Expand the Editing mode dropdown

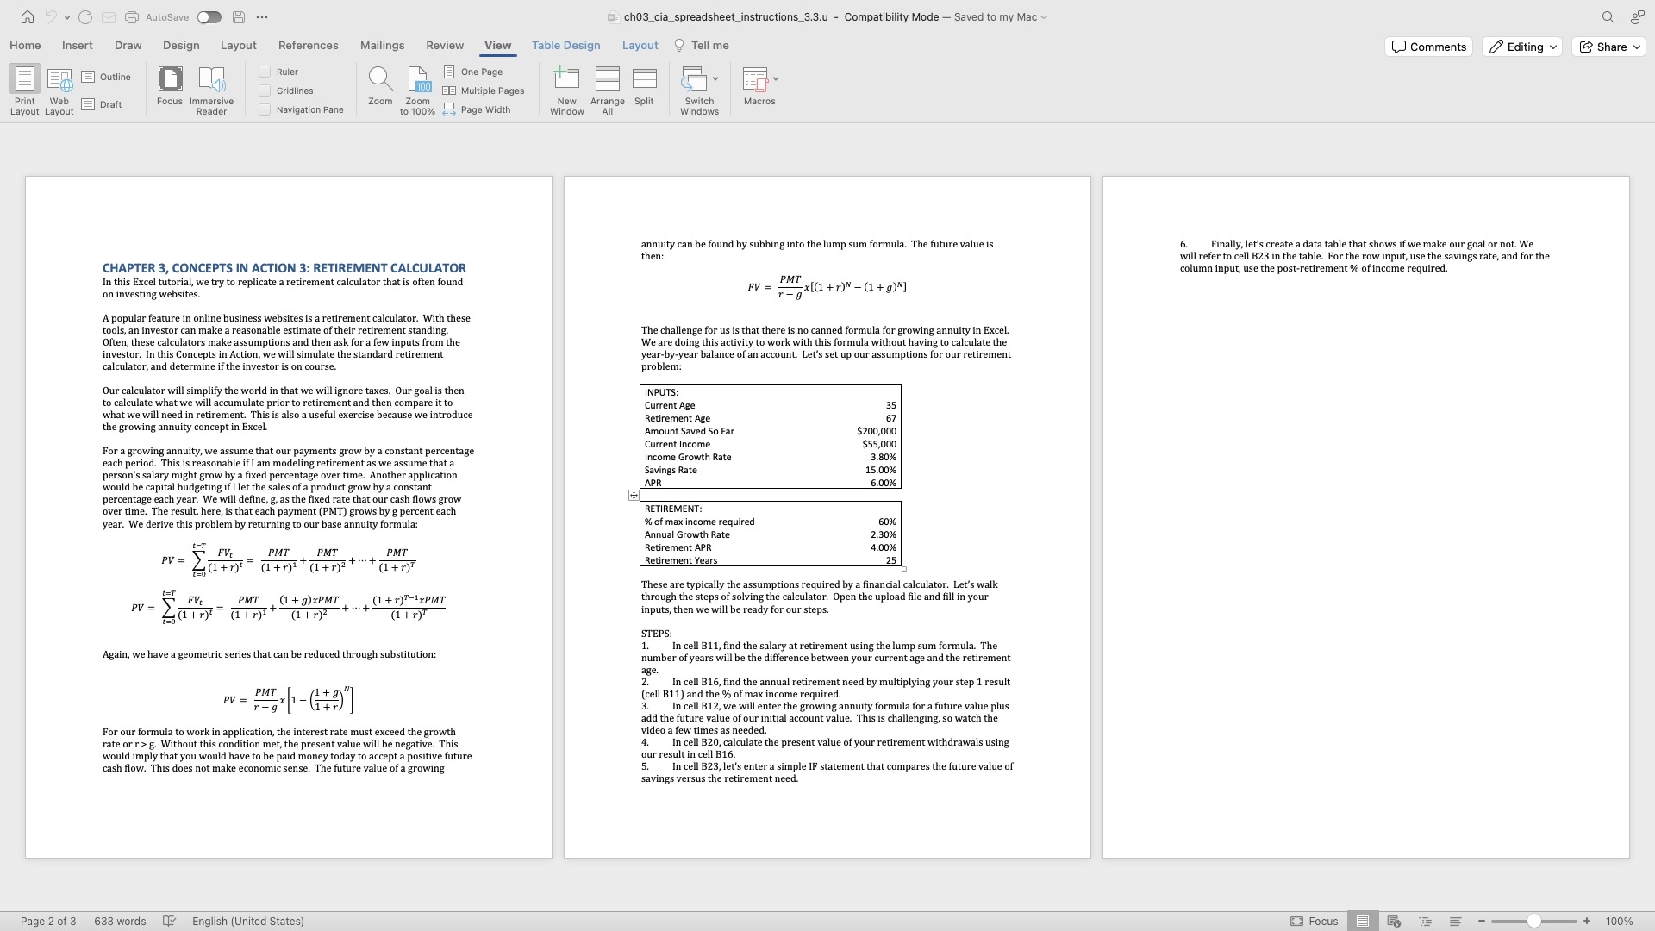pos(1552,47)
